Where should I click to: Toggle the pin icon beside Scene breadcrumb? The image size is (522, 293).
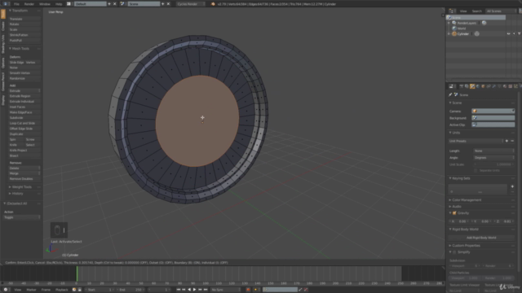point(450,94)
